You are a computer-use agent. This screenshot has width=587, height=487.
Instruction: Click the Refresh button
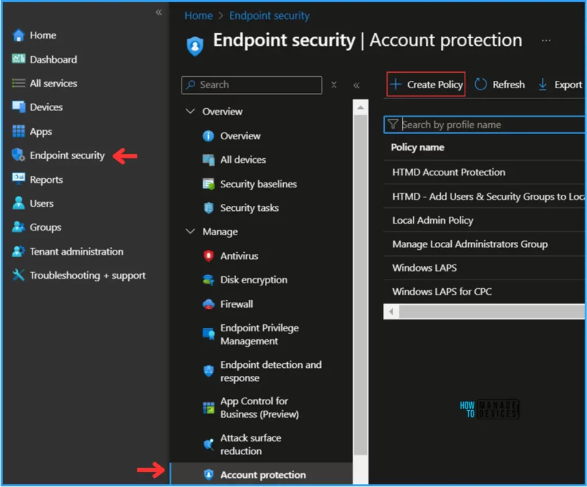499,85
